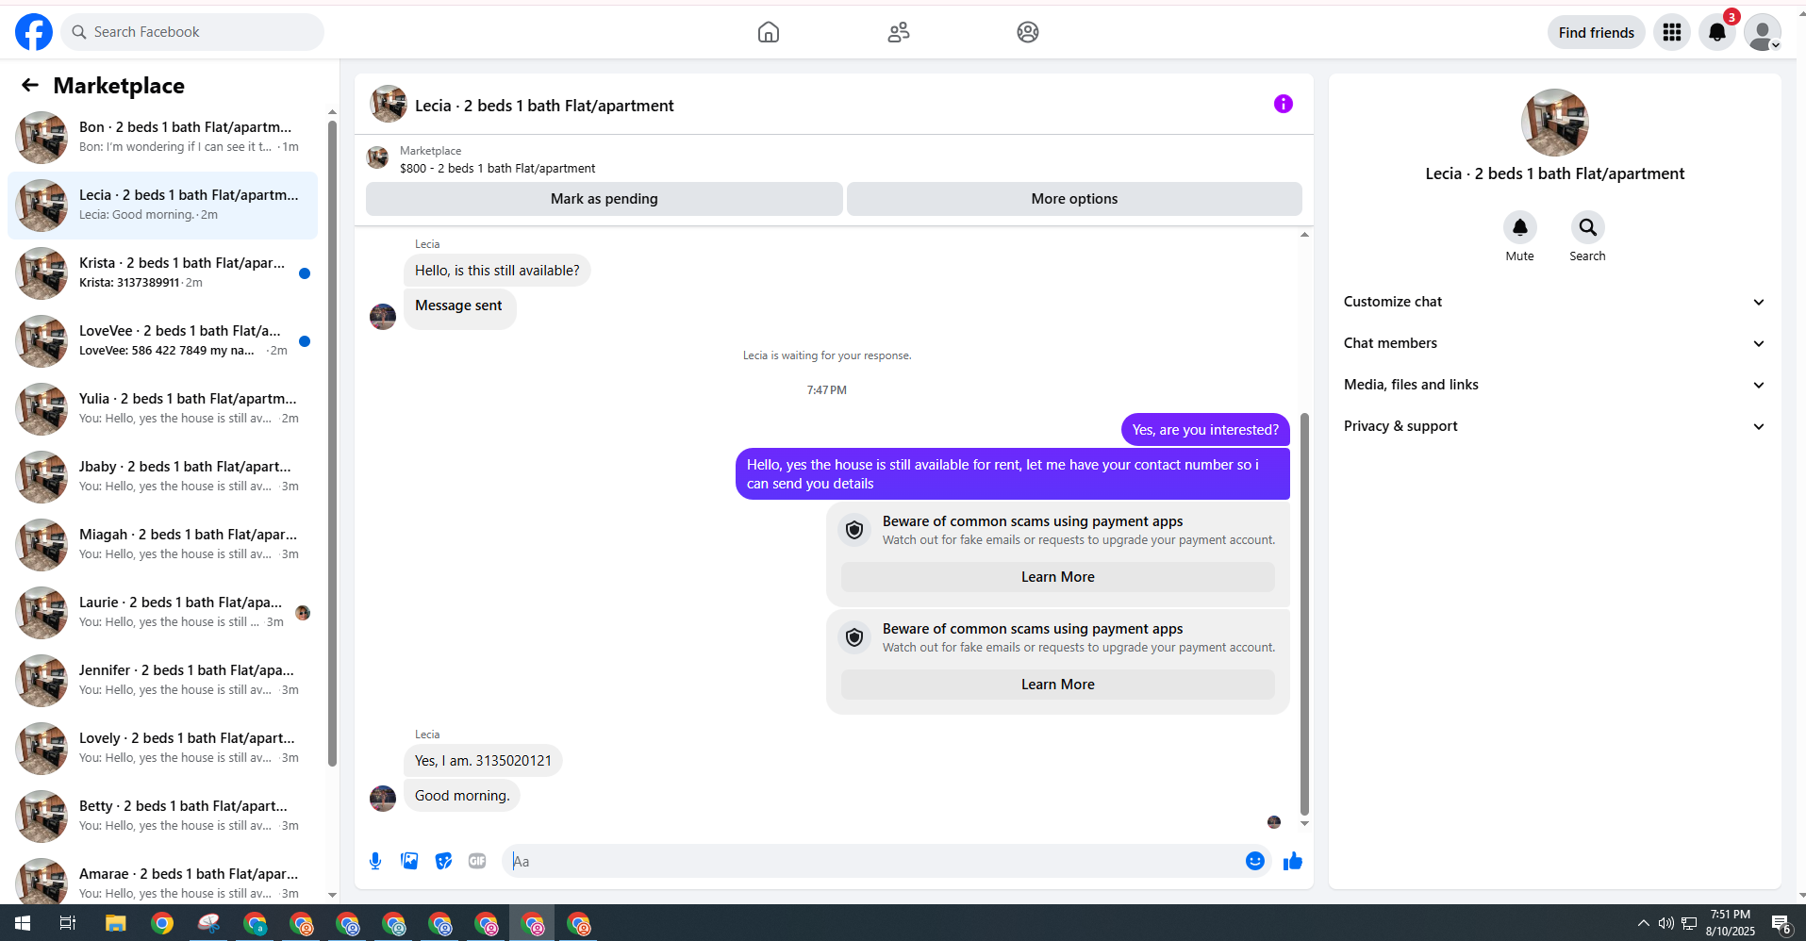Open Yulia's conversation
1806x941 pixels.
coord(162,408)
